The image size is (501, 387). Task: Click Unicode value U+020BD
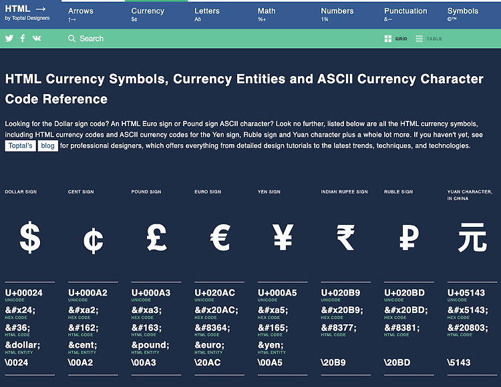(x=405, y=292)
